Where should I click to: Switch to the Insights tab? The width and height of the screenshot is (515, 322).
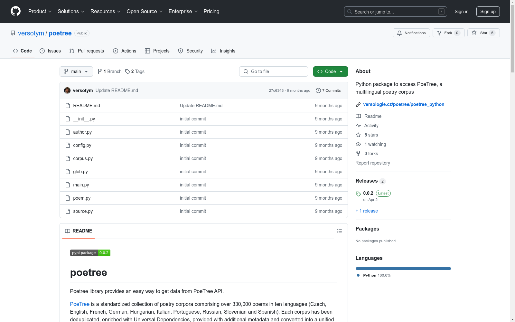point(223,51)
